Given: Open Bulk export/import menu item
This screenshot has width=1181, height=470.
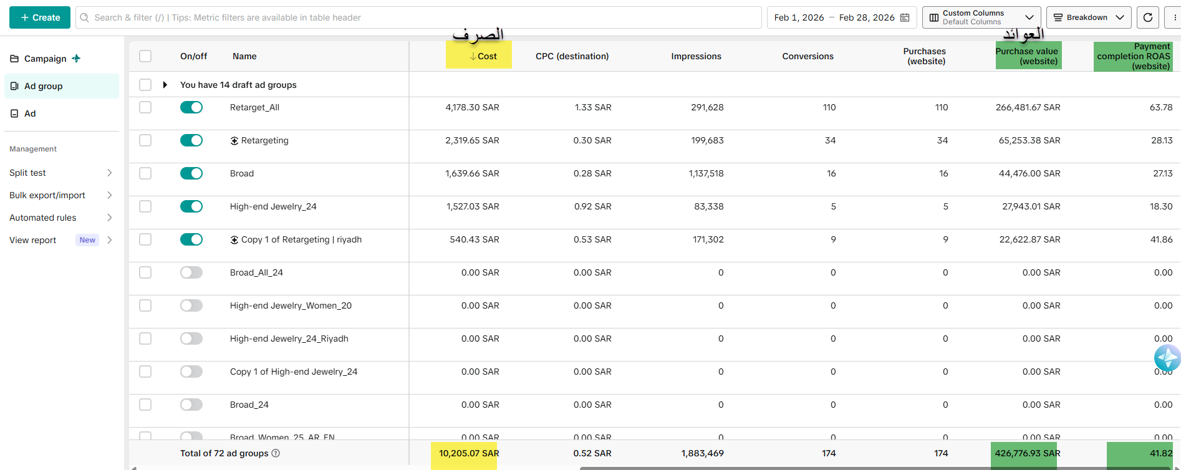Looking at the screenshot, I should (x=47, y=195).
